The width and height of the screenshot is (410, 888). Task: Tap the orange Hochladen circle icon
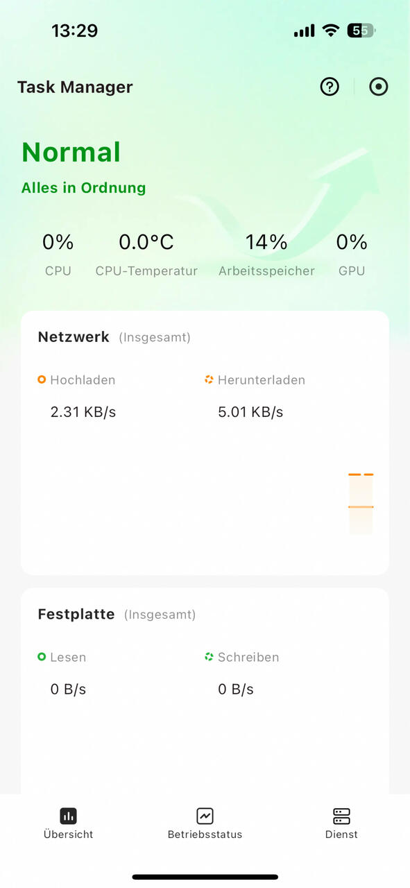point(42,379)
